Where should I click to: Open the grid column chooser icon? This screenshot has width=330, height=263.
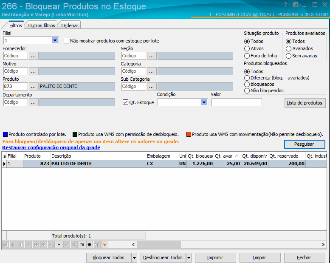coord(4,156)
